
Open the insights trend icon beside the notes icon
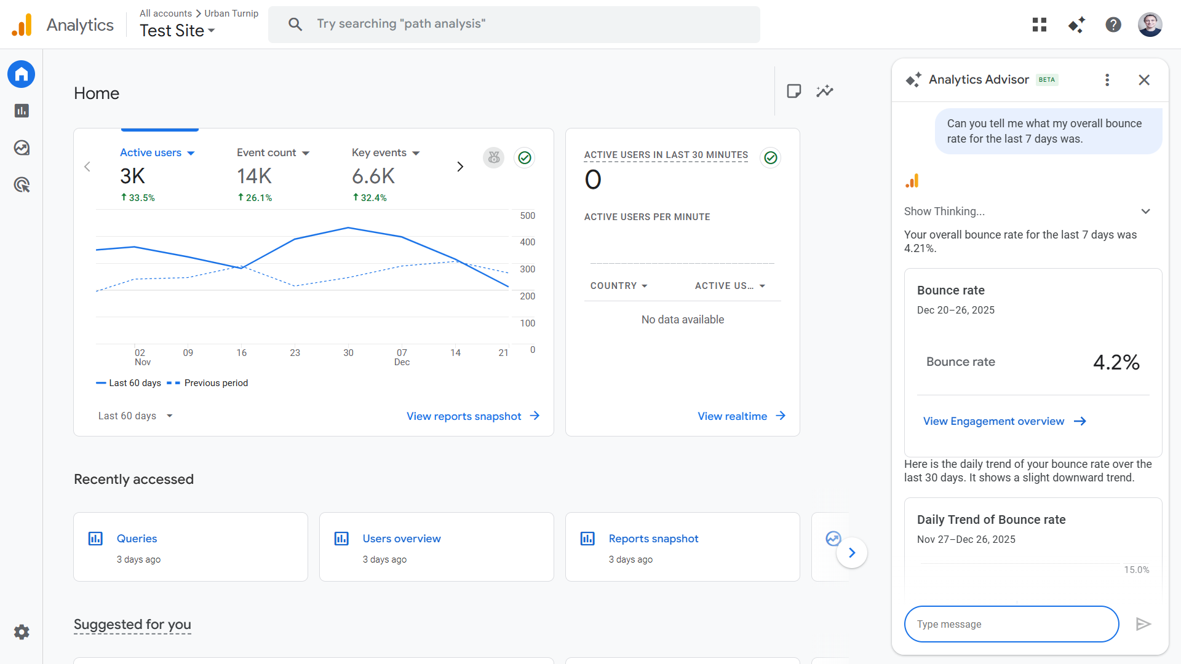[x=825, y=91]
